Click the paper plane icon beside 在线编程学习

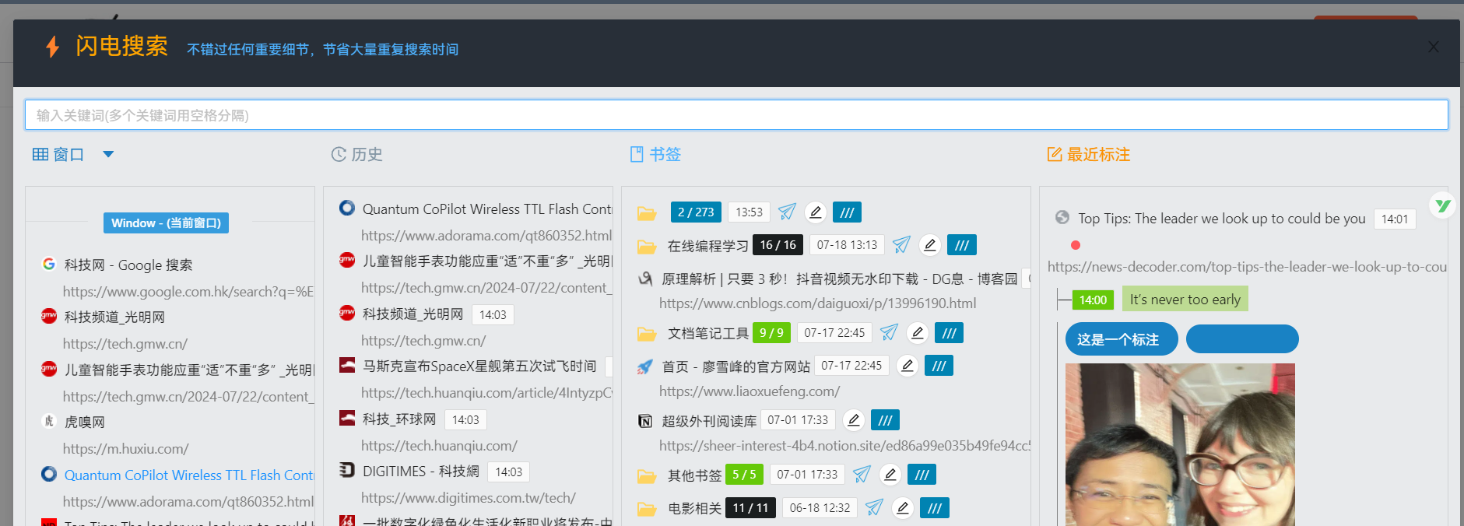pyautogui.click(x=901, y=245)
